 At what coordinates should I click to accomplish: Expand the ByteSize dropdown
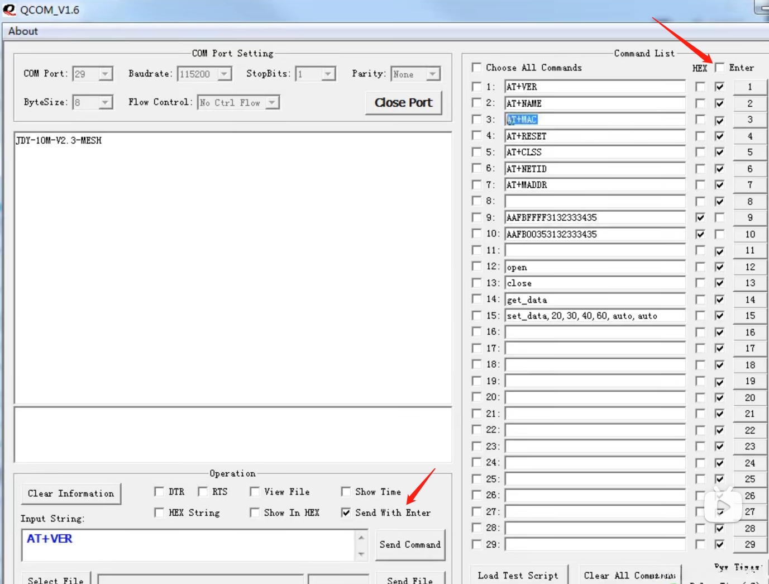(x=105, y=102)
